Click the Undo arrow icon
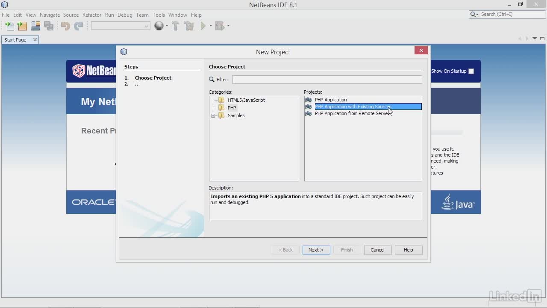547x308 pixels. pyautogui.click(x=65, y=26)
